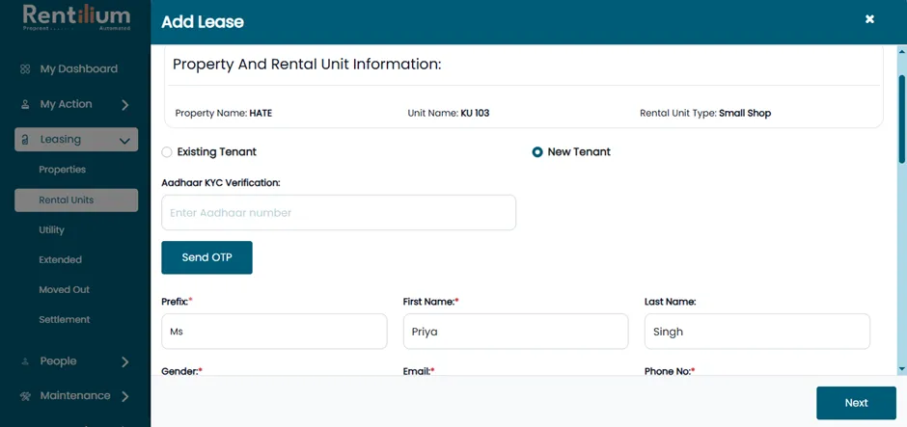Click the My Action person icon

pyautogui.click(x=25, y=105)
